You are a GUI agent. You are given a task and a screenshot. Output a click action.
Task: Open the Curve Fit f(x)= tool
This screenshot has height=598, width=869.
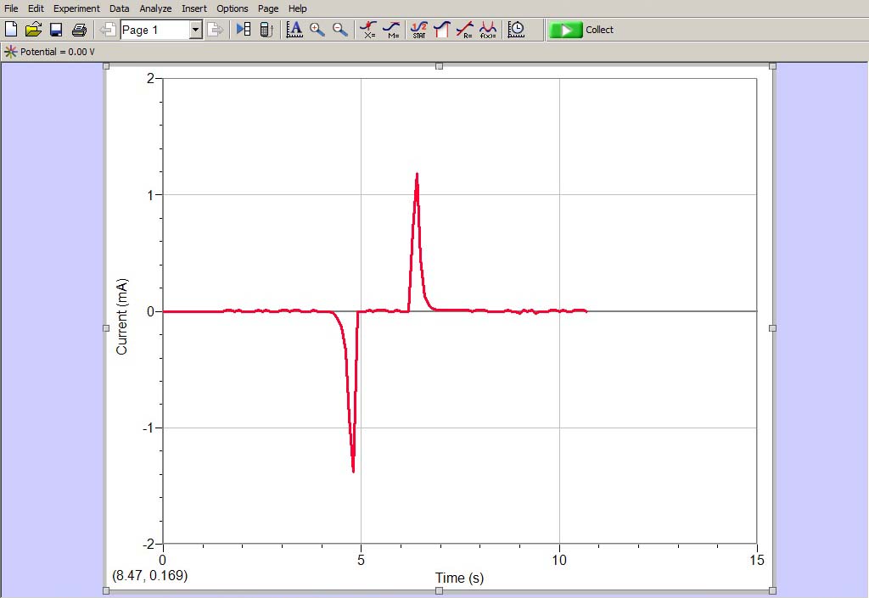(x=488, y=30)
